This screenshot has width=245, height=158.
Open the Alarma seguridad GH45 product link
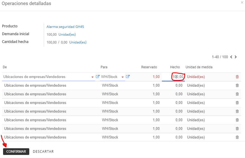point(65,27)
